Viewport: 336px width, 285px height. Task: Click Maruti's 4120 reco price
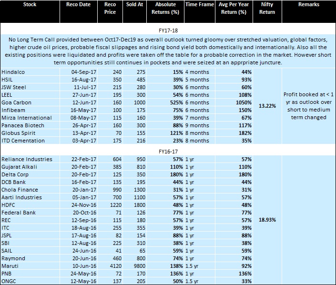[x=116, y=266]
